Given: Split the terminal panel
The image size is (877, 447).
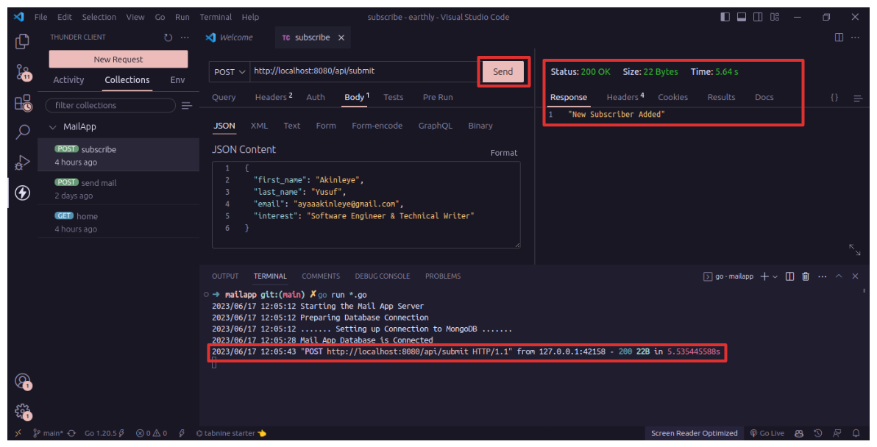Looking at the screenshot, I should 789,276.
